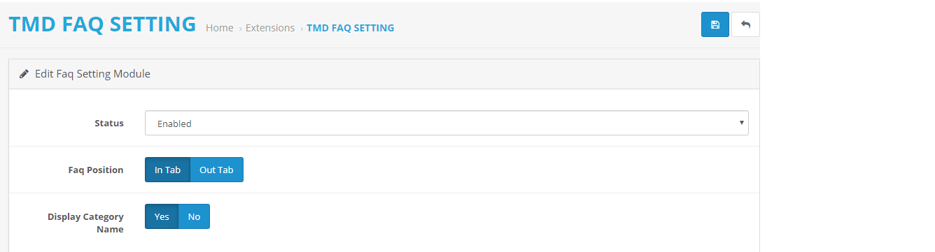Click the Enabled text inside Status field
Viewport: 935px width, 252px height.
174,124
